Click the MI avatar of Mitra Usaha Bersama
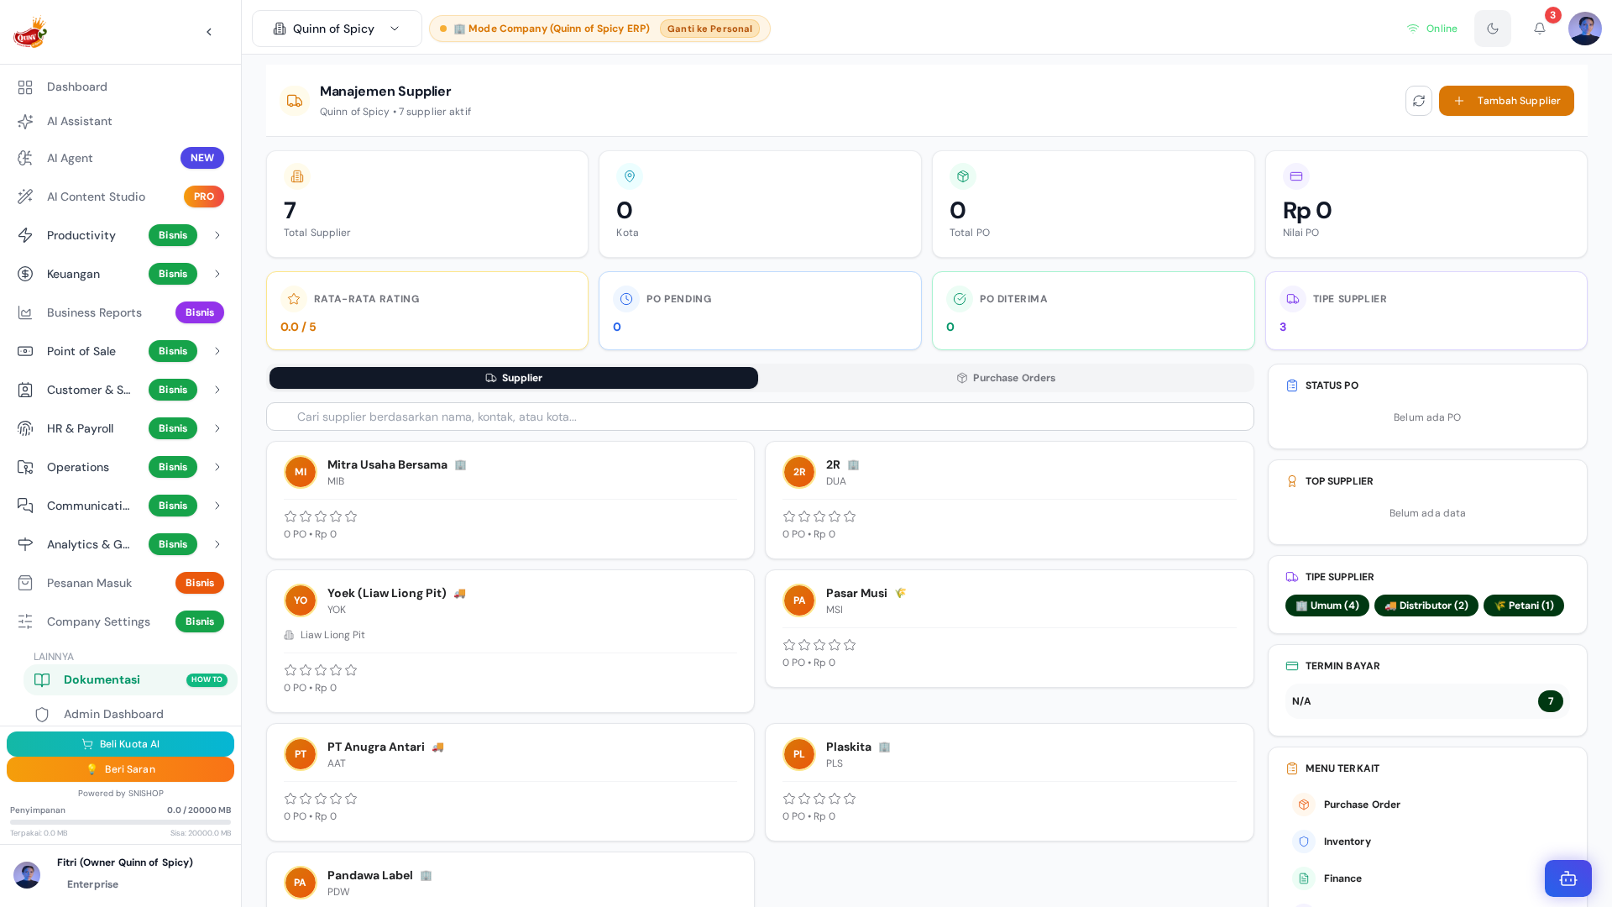The width and height of the screenshot is (1612, 907). click(x=301, y=472)
